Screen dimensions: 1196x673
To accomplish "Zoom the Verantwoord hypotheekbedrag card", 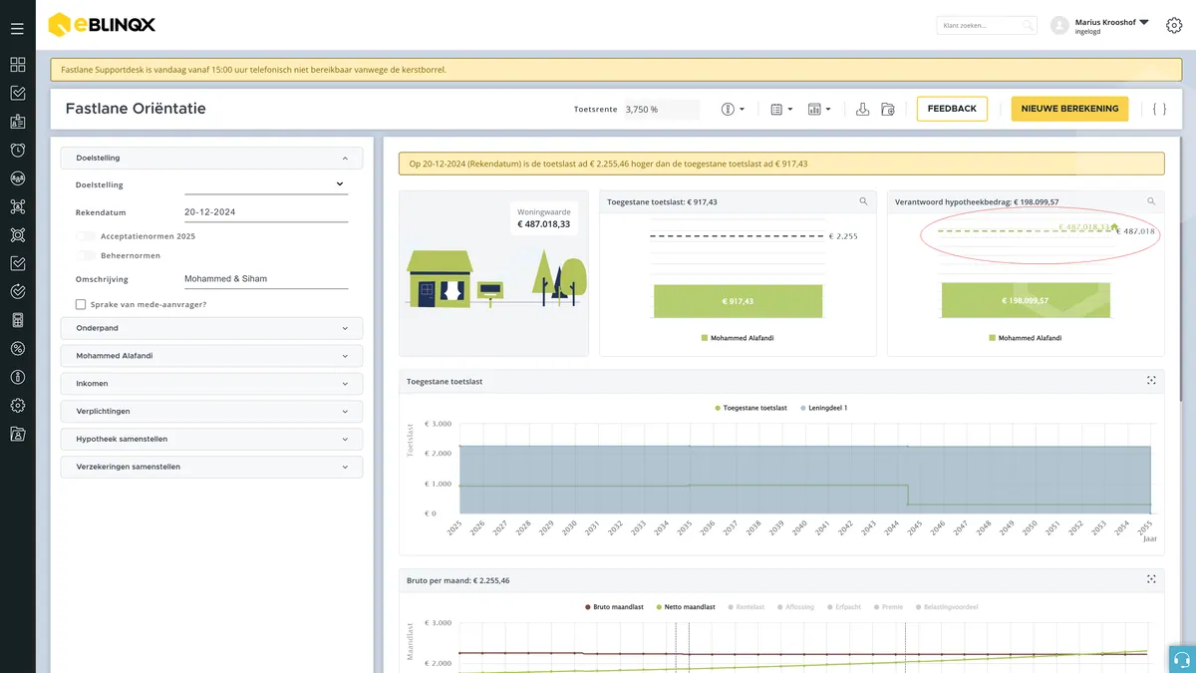I will click(x=1151, y=201).
